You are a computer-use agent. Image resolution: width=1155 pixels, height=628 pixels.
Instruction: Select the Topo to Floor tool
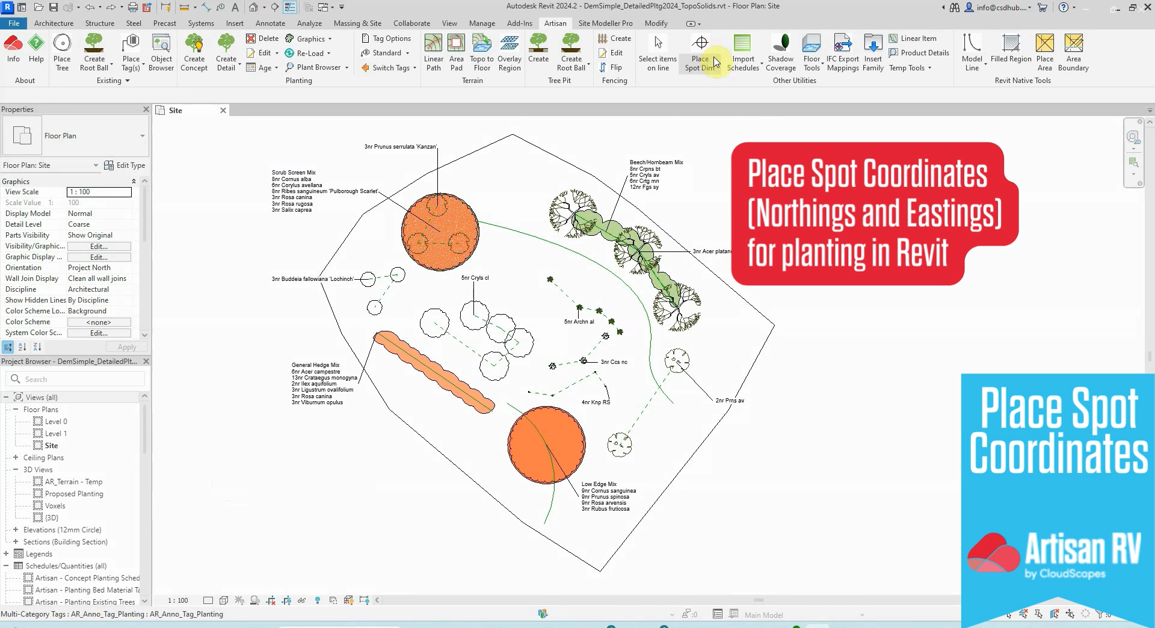click(x=481, y=51)
